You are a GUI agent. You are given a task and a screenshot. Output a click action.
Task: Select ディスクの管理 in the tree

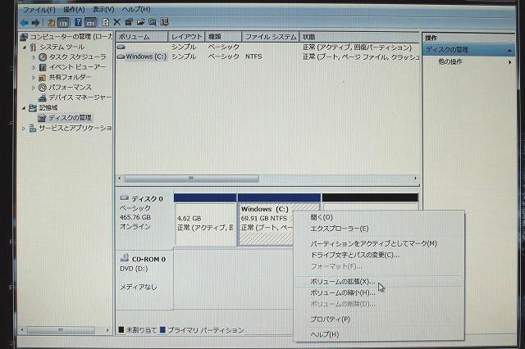(69, 118)
